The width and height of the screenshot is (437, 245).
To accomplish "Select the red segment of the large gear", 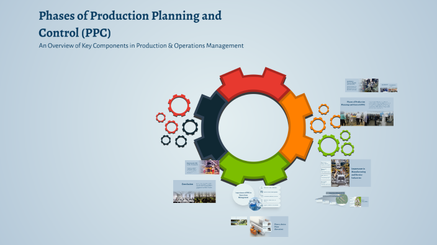I will (x=253, y=84).
